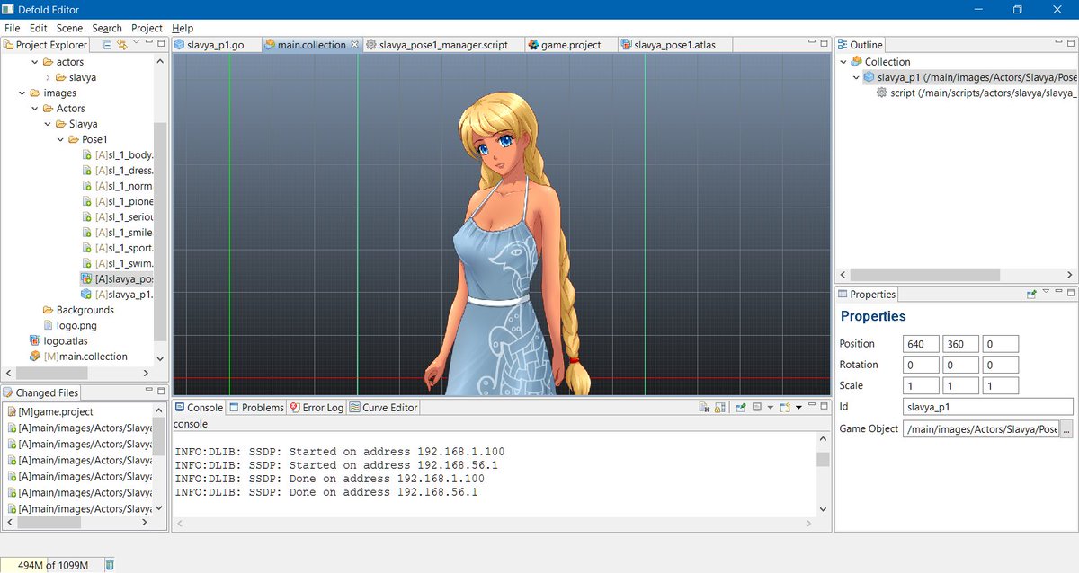Collapse the Slavya folder
Screen dimensions: 1079x573
(48, 124)
